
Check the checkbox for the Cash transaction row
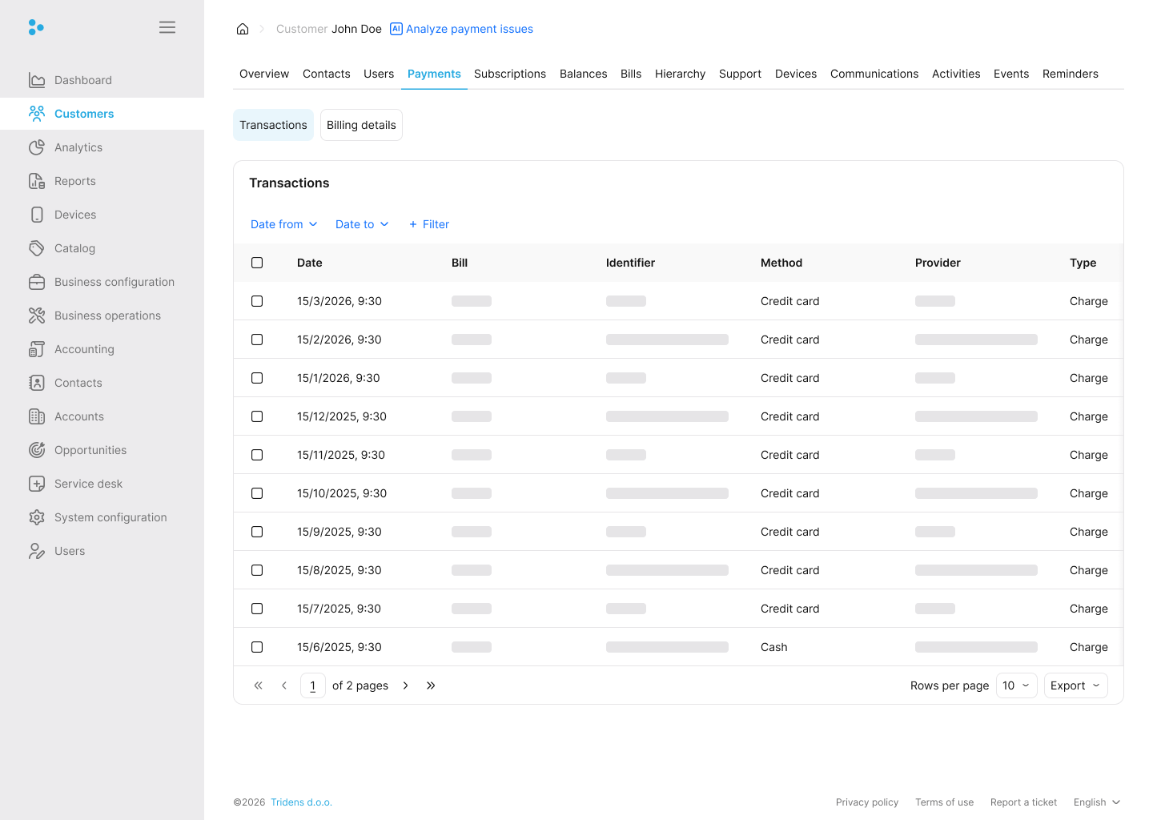[257, 647]
